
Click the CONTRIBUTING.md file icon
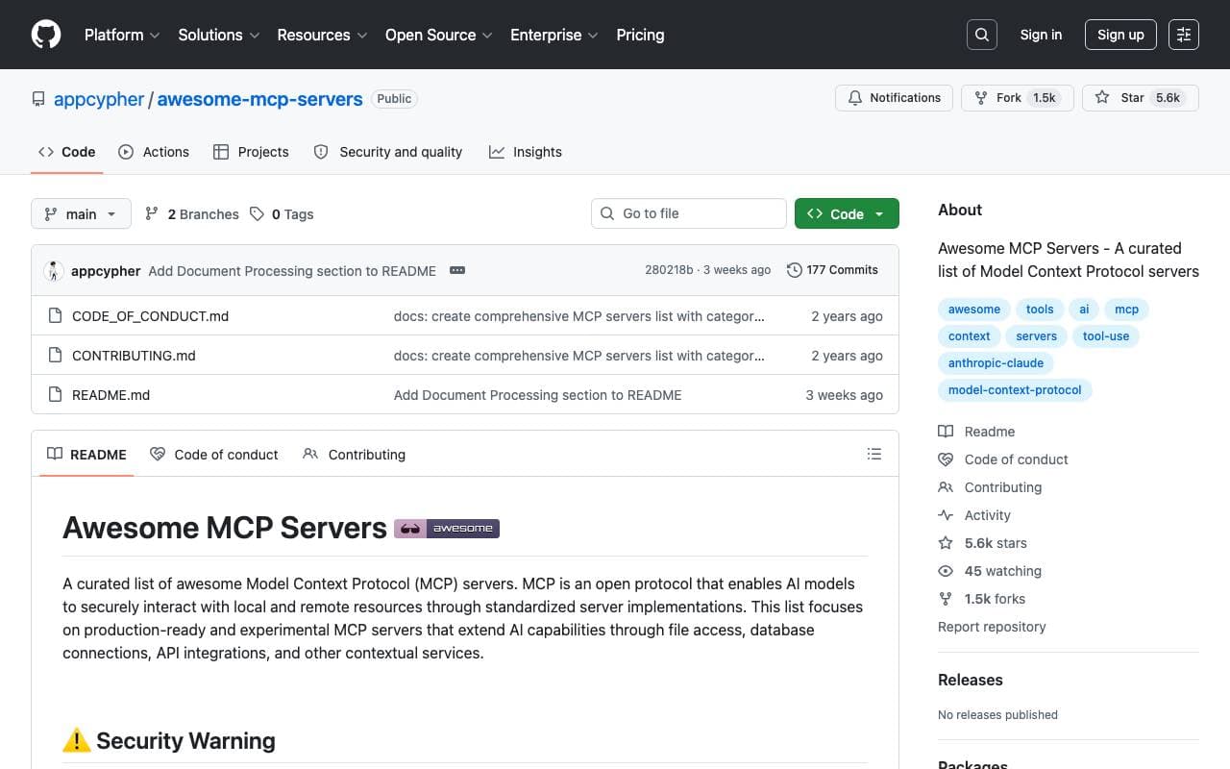click(x=55, y=356)
